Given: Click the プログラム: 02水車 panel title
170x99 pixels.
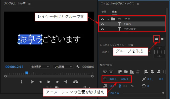Looking at the screenshot, I should [x=14, y=3].
